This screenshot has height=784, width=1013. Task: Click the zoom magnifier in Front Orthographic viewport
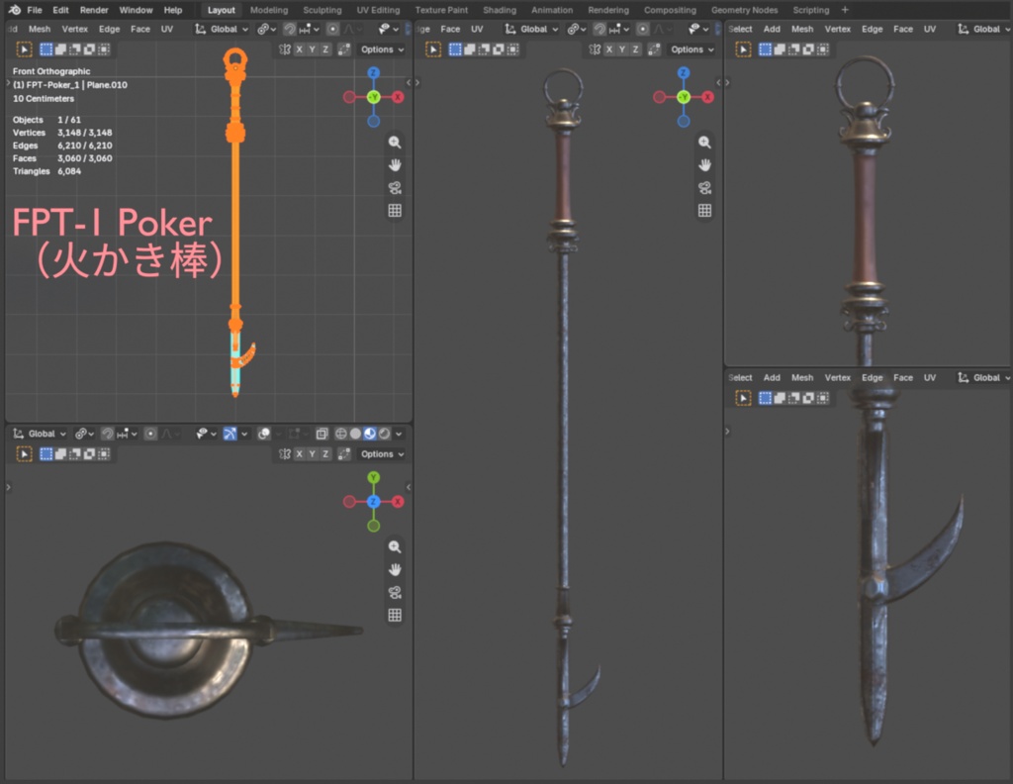click(x=395, y=143)
